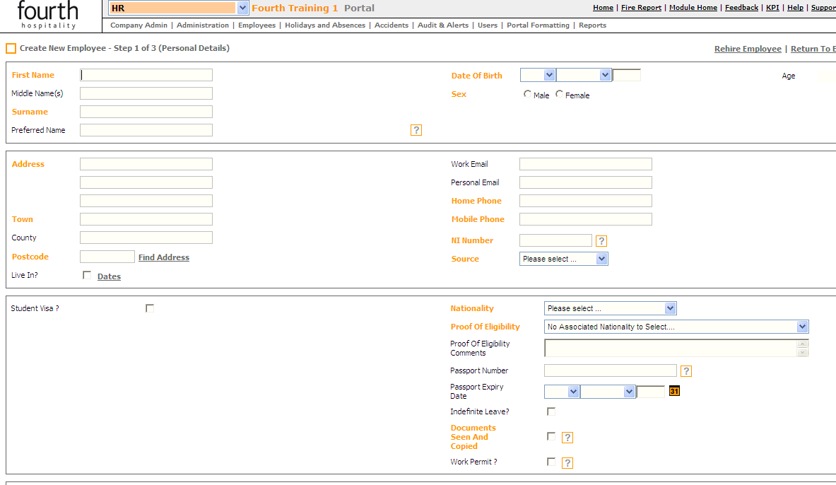The width and height of the screenshot is (836, 485).
Task: Tick the Documents Seen And Copied checkbox
Action: pos(551,436)
